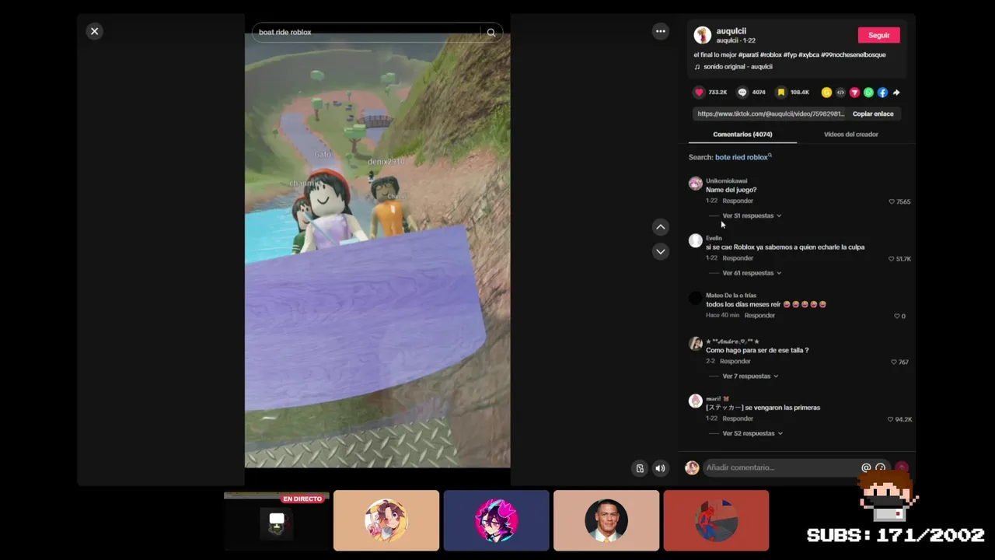This screenshot has width=995, height=560.
Task: Switch to Videos del creador tab
Action: click(850, 135)
